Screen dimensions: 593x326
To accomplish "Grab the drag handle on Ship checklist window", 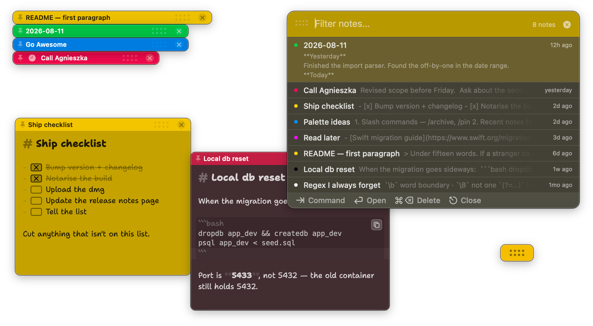I will point(161,125).
